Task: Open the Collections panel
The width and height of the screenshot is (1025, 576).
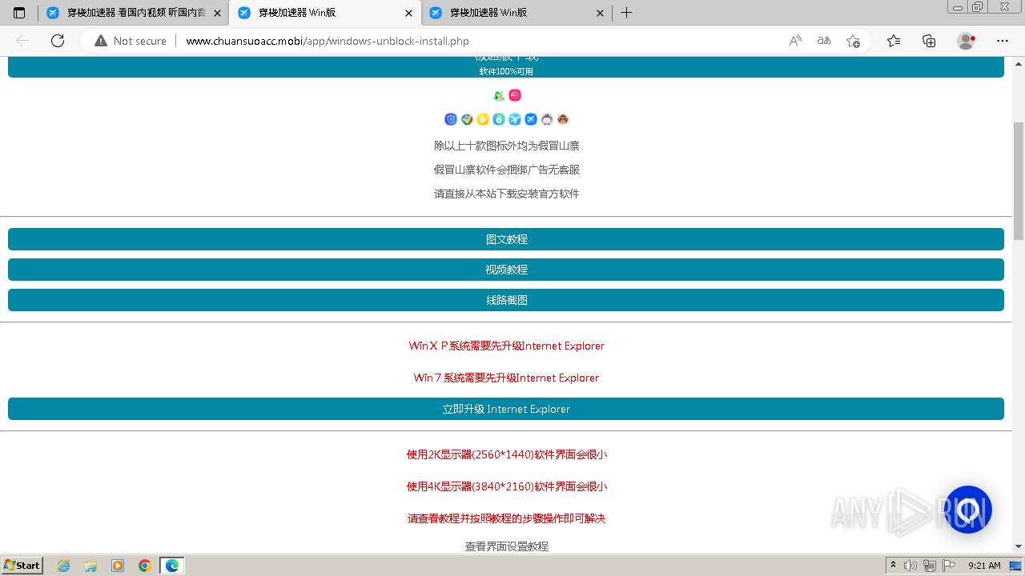Action: 929,41
